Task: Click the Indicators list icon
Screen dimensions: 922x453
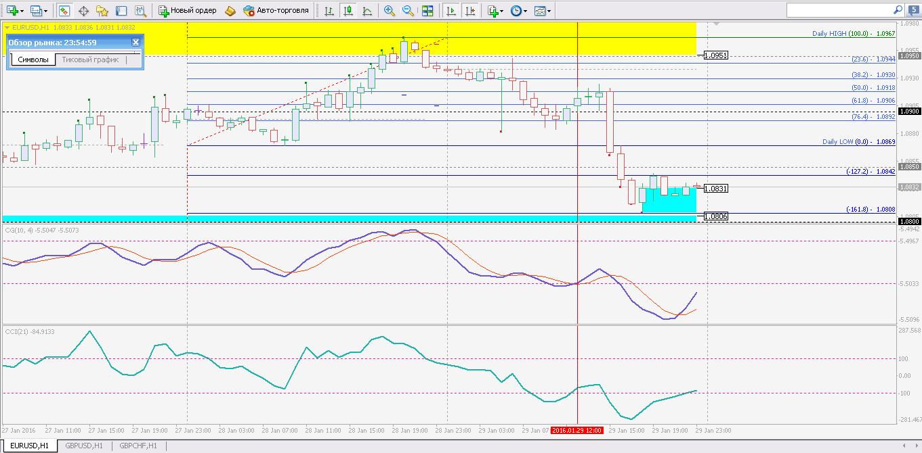Action: click(493, 11)
